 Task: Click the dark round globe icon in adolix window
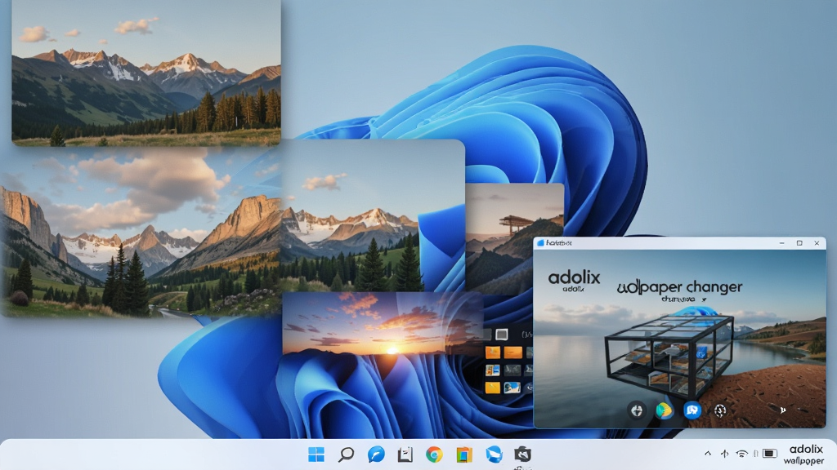(636, 411)
